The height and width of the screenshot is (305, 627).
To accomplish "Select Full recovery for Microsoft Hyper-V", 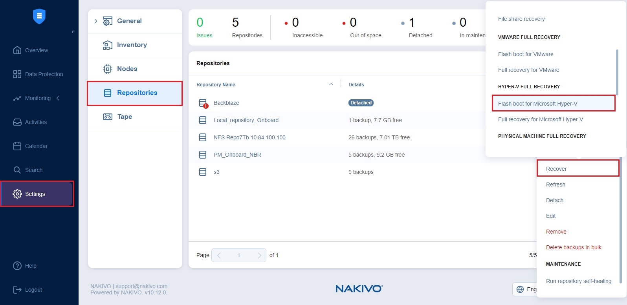I will (540, 119).
